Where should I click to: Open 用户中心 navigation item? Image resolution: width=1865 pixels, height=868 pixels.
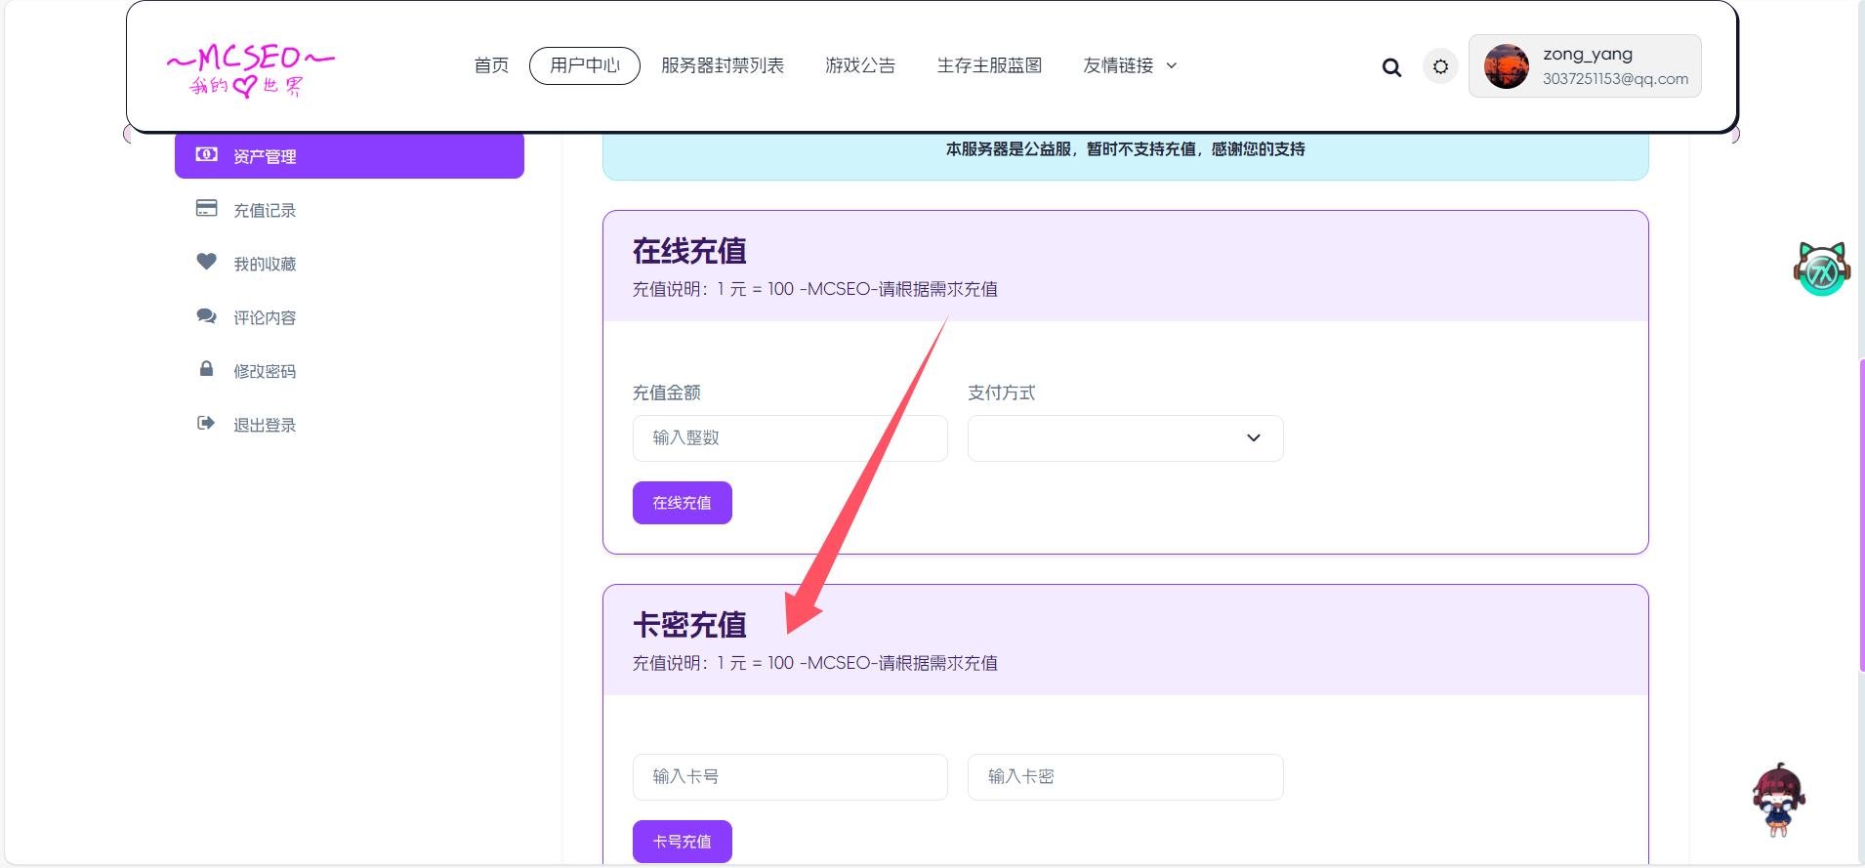point(585,65)
